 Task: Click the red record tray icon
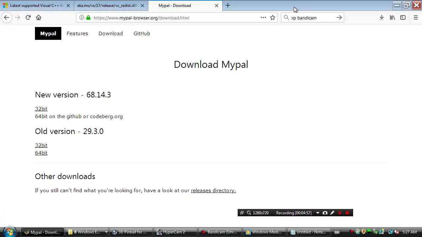point(351,232)
